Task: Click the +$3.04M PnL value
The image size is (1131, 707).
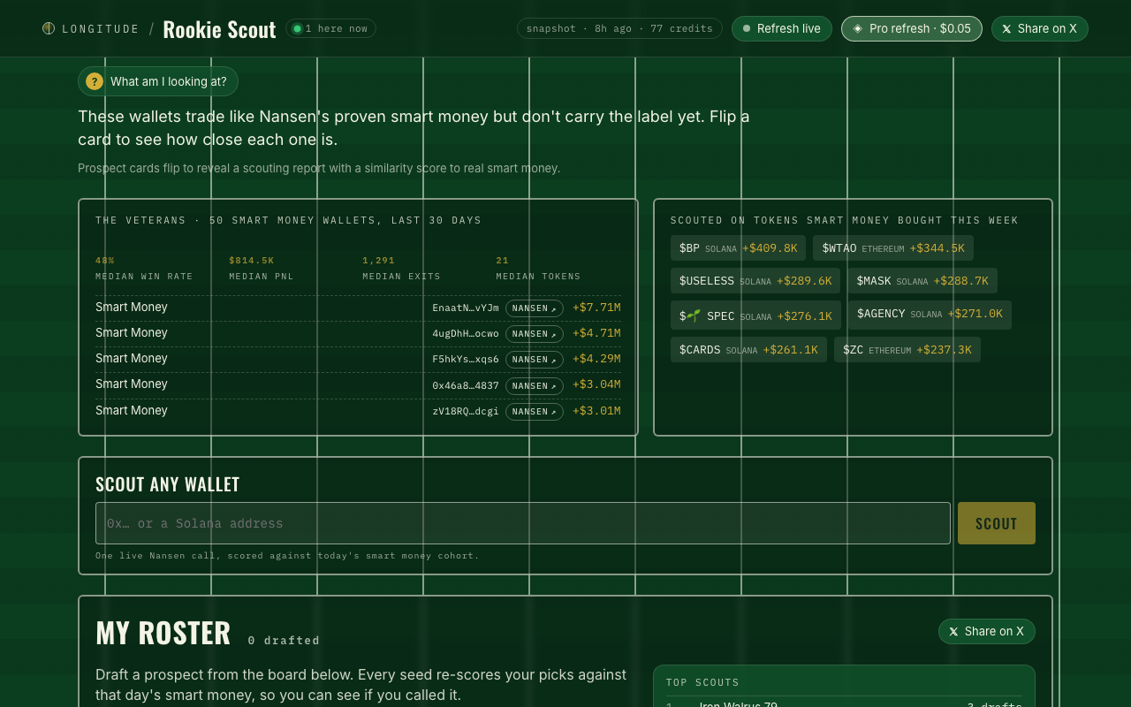Action: pyautogui.click(x=596, y=384)
